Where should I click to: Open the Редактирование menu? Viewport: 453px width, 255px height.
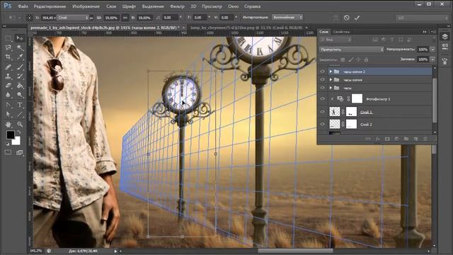click(50, 6)
